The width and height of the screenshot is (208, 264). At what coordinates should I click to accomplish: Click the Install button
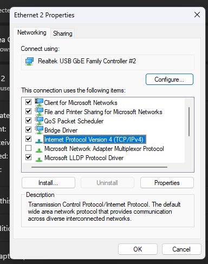[x=48, y=183]
